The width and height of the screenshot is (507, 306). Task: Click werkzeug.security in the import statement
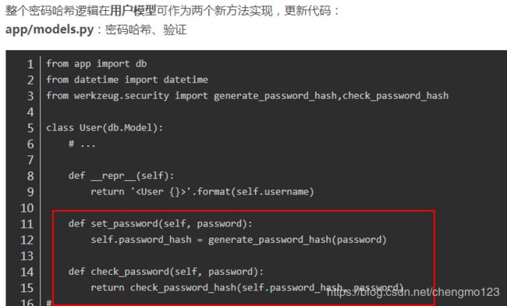(x=122, y=96)
